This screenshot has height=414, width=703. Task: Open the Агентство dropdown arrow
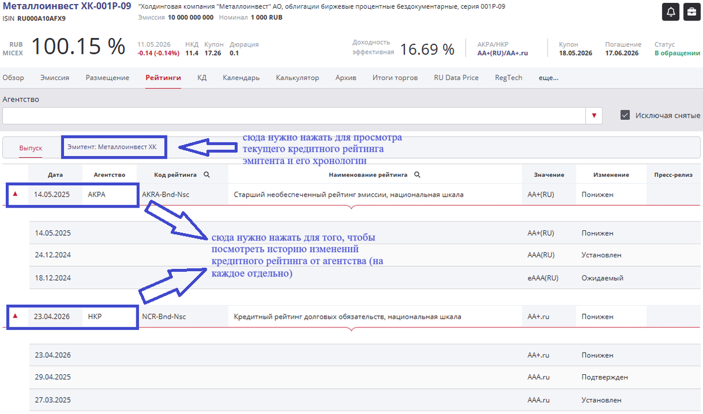click(x=595, y=116)
